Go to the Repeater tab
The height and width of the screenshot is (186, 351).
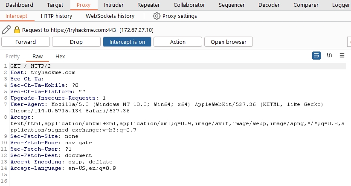tap(148, 5)
